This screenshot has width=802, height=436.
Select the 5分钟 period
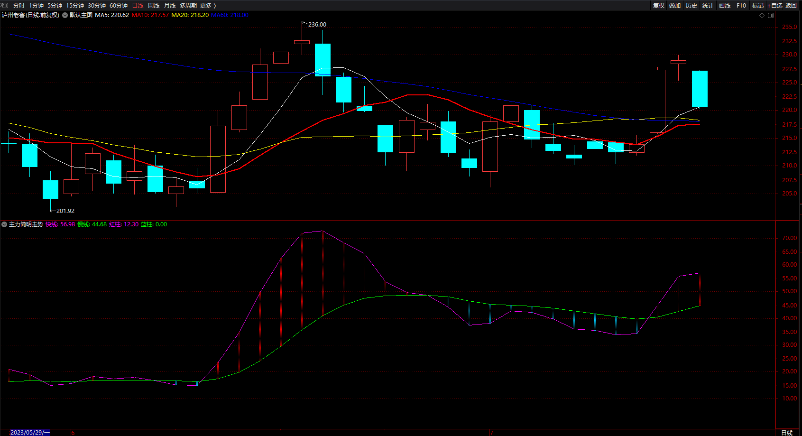[55, 6]
